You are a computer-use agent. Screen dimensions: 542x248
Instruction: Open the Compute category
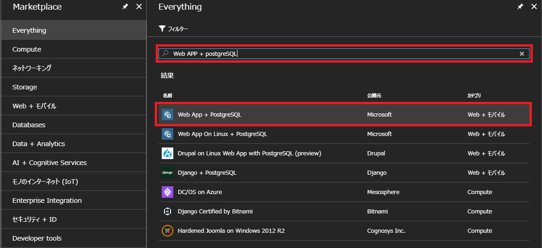pyautogui.click(x=73, y=49)
